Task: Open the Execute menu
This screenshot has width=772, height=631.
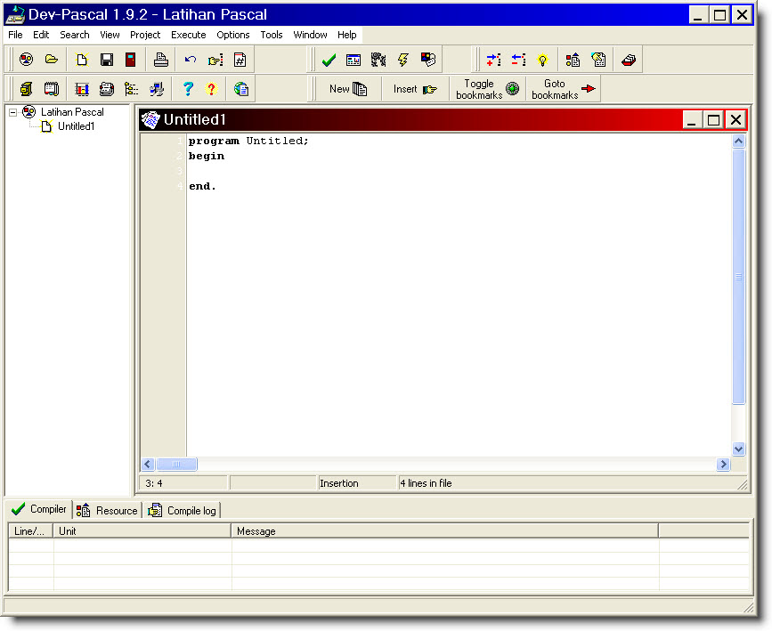Action: pos(189,35)
